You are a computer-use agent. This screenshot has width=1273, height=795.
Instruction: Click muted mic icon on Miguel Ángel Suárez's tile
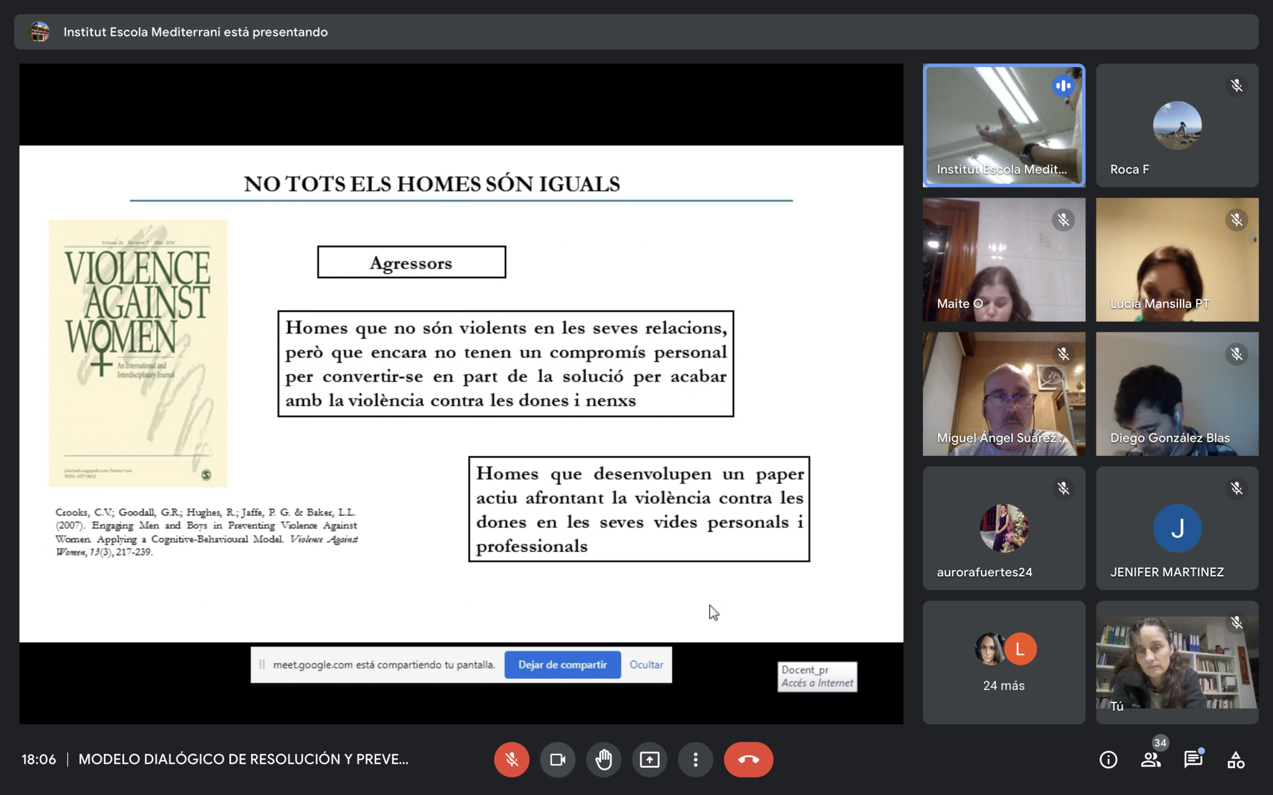point(1064,354)
